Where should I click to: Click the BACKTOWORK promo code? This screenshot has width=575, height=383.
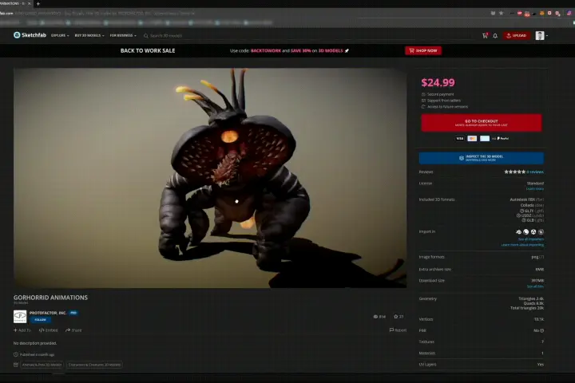[x=266, y=50]
